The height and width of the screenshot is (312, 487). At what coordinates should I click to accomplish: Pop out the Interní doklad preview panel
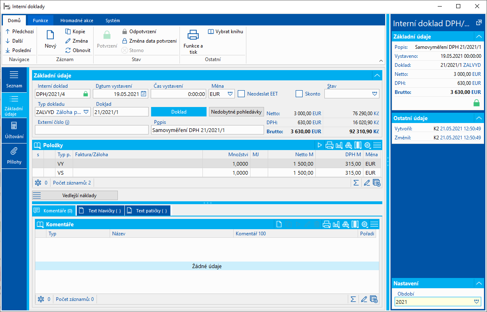(479, 23)
